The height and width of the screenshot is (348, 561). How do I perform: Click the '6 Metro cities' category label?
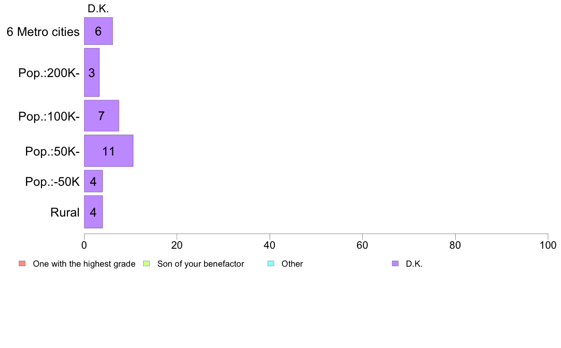click(x=43, y=32)
